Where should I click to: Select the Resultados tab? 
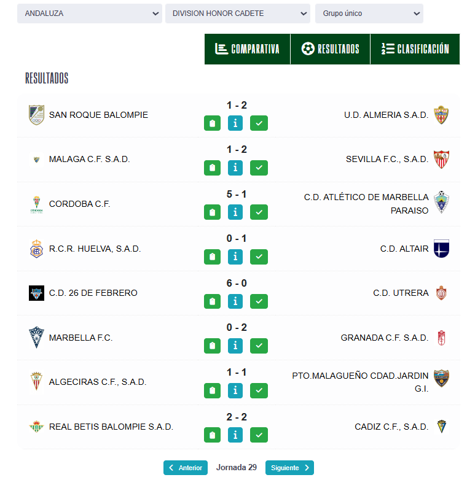coord(330,49)
